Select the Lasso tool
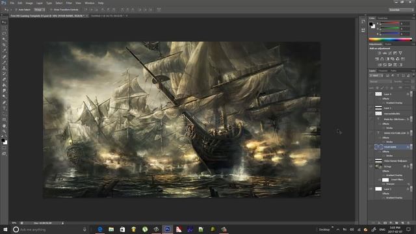The image size is (416, 234). pyautogui.click(x=4, y=34)
